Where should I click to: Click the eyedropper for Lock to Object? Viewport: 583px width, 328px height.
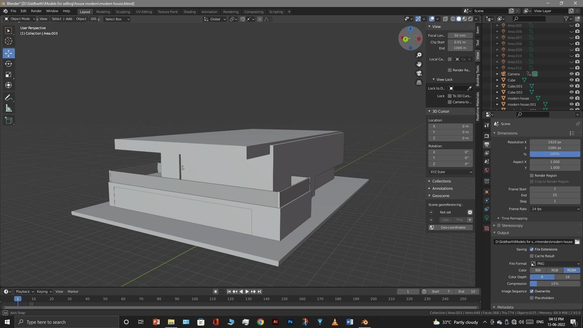coord(469,88)
